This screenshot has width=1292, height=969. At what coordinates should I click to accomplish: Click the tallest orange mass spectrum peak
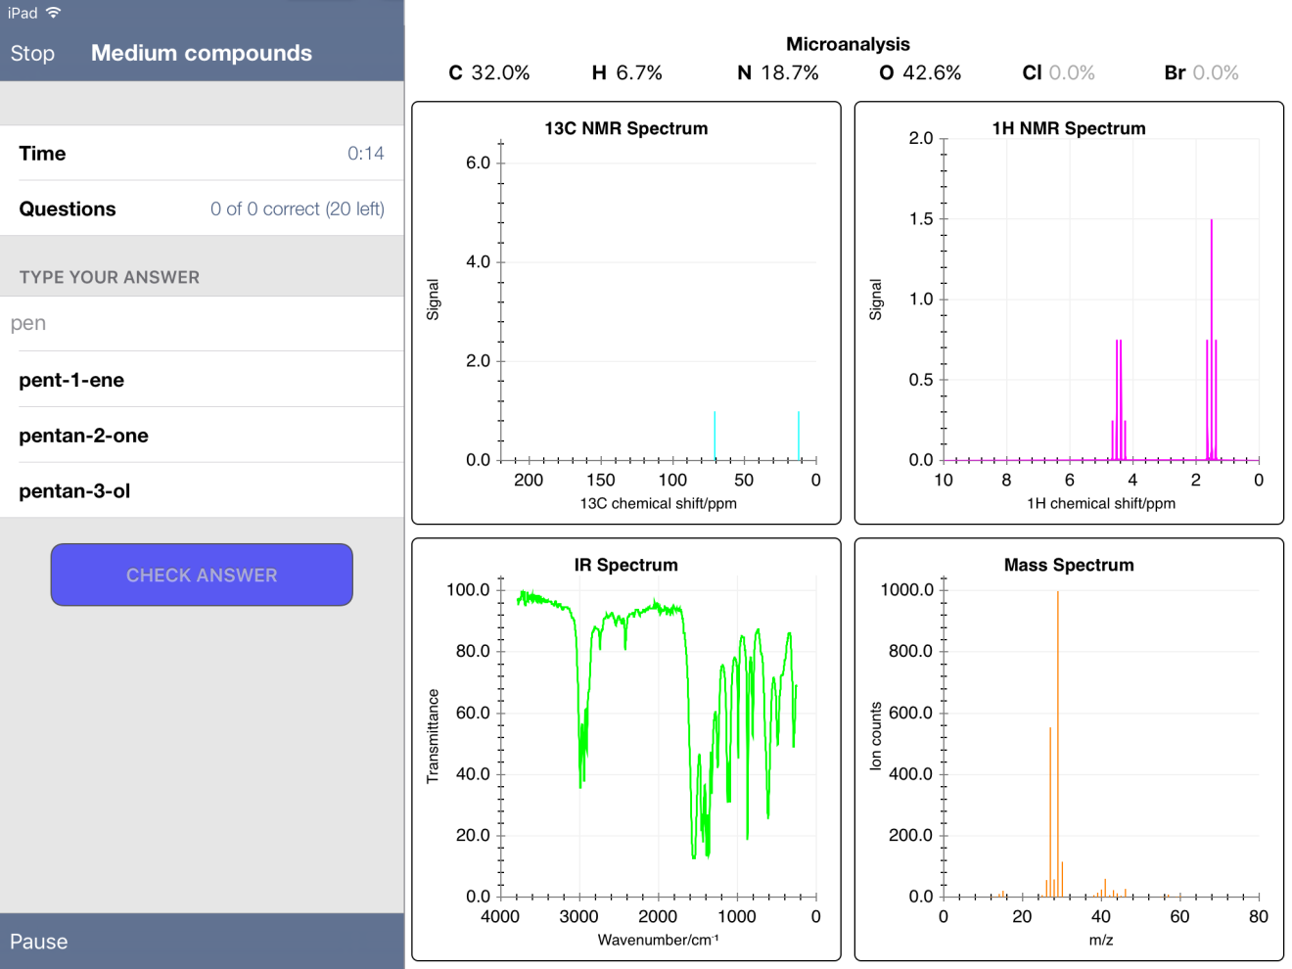point(1057,744)
